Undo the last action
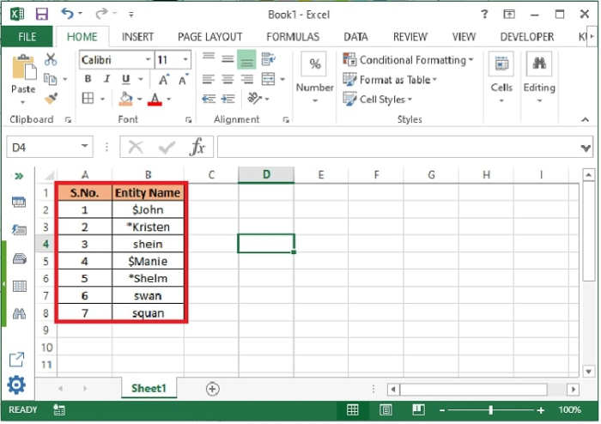 (68, 14)
